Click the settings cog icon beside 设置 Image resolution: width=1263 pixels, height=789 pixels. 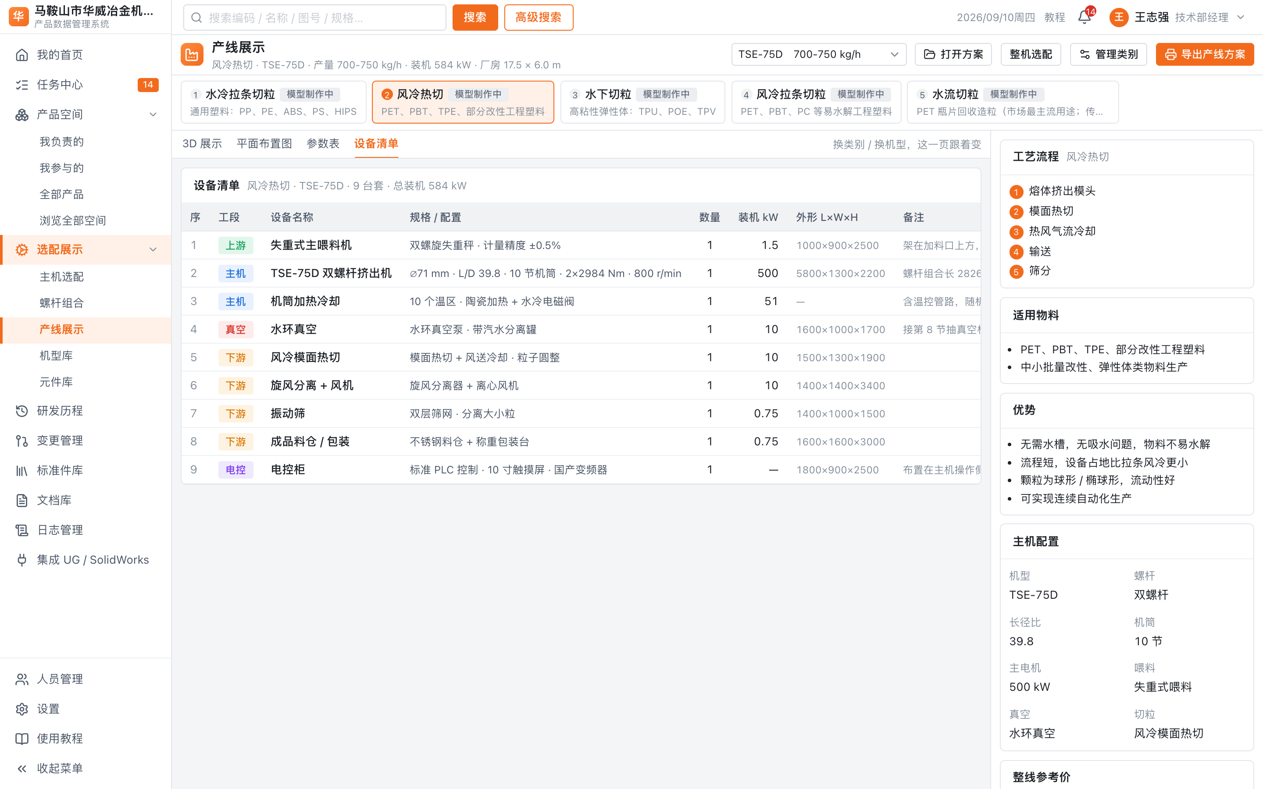[x=22, y=709]
